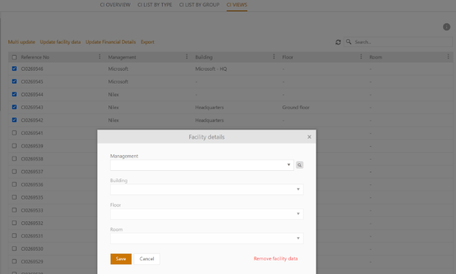Viewport: 456px width, 274px height.
Task: Sort by the Reference No column header
Action: tap(35, 57)
